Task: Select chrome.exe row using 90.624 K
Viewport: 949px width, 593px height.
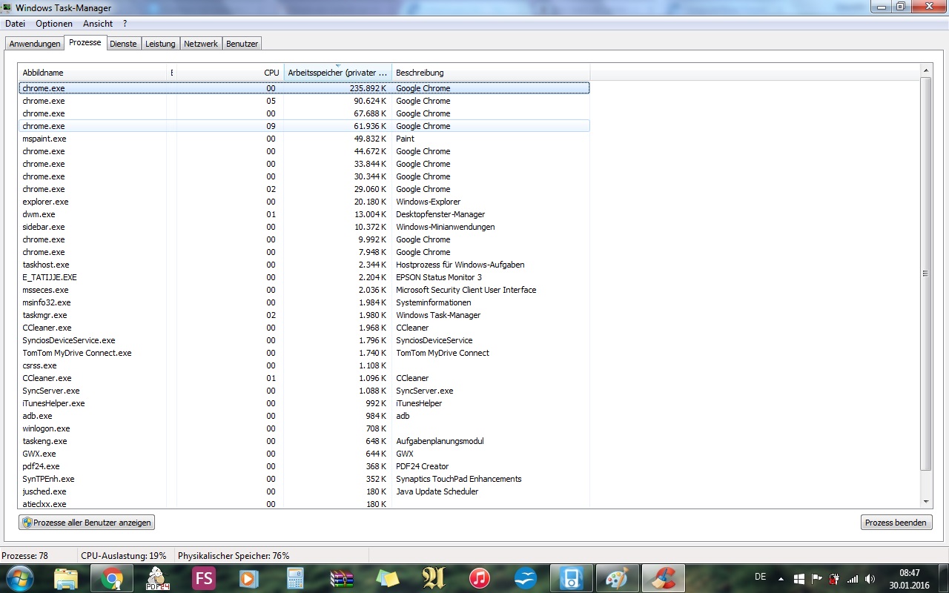Action: 304,101
